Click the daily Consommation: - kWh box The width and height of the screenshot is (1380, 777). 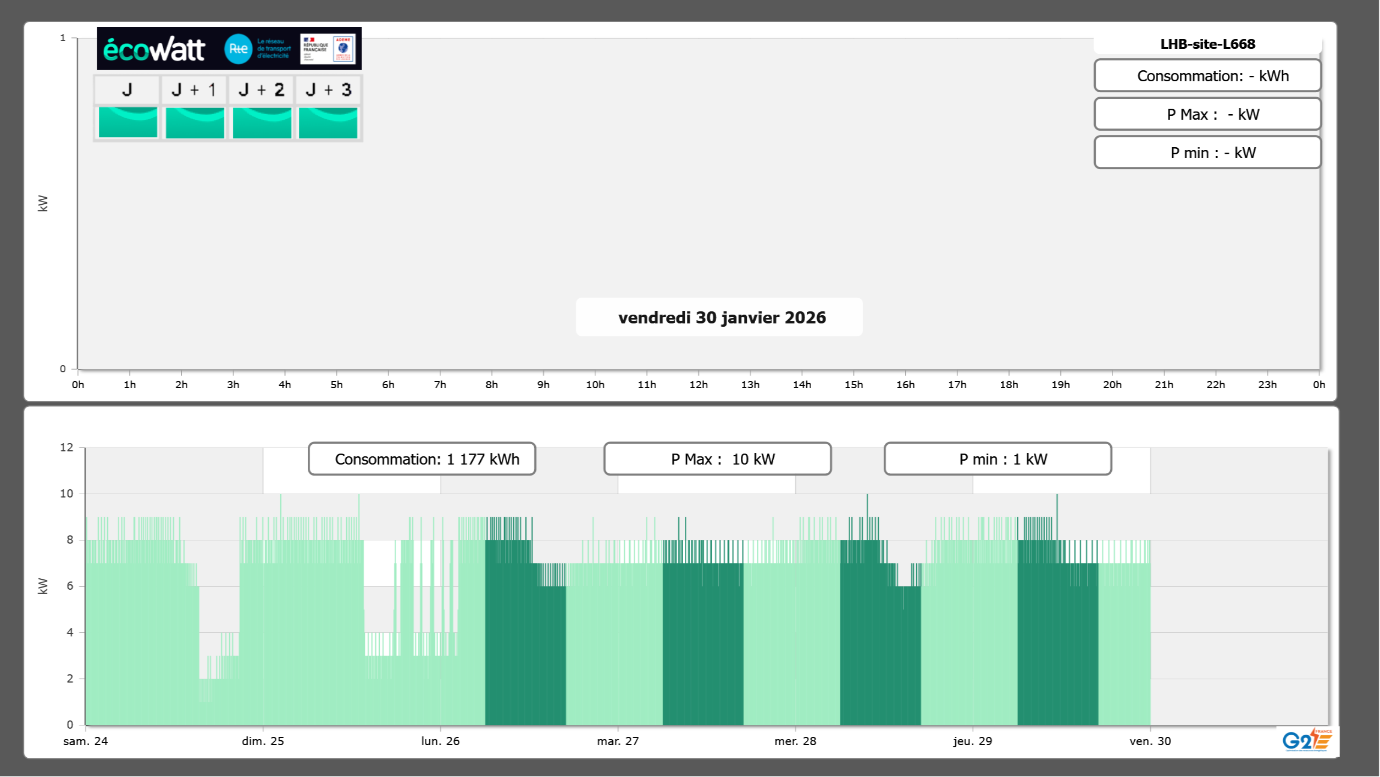pyautogui.click(x=1207, y=76)
